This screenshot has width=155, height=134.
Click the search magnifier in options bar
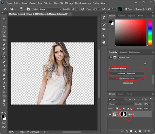tap(144, 9)
